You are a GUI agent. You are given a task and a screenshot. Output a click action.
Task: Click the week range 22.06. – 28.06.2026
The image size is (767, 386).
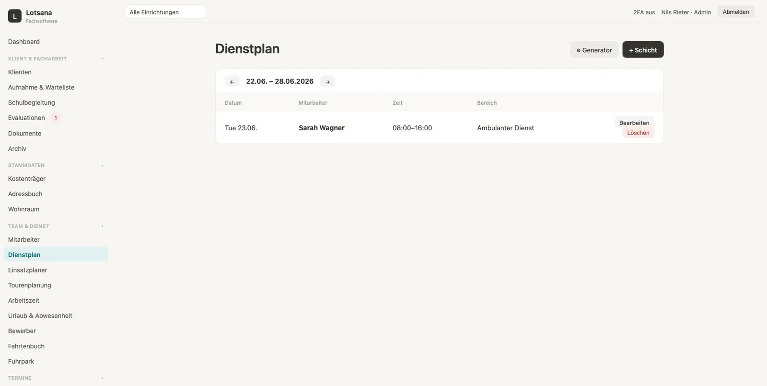[280, 81]
